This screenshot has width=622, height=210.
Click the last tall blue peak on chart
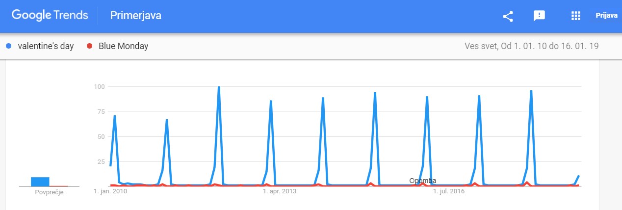point(531,91)
